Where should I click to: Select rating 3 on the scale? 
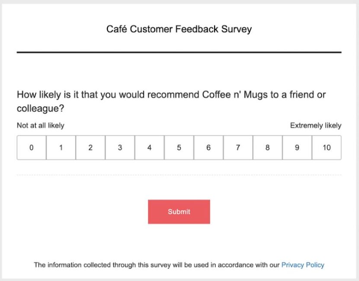click(120, 147)
